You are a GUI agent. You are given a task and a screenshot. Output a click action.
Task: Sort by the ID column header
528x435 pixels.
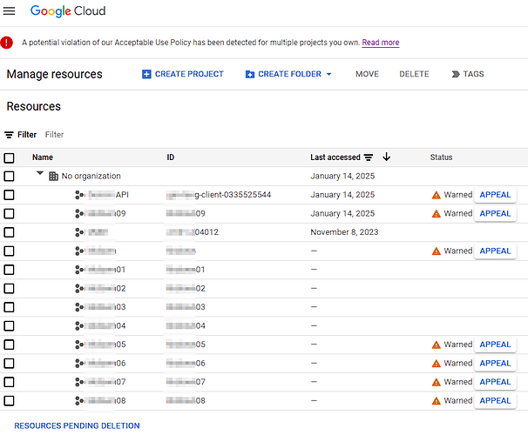(x=171, y=157)
